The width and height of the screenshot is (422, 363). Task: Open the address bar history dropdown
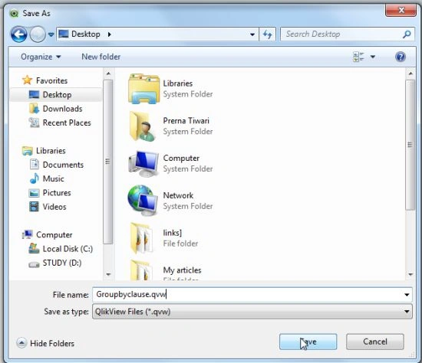252,34
